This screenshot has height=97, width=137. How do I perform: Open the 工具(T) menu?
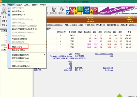pos(27,5)
